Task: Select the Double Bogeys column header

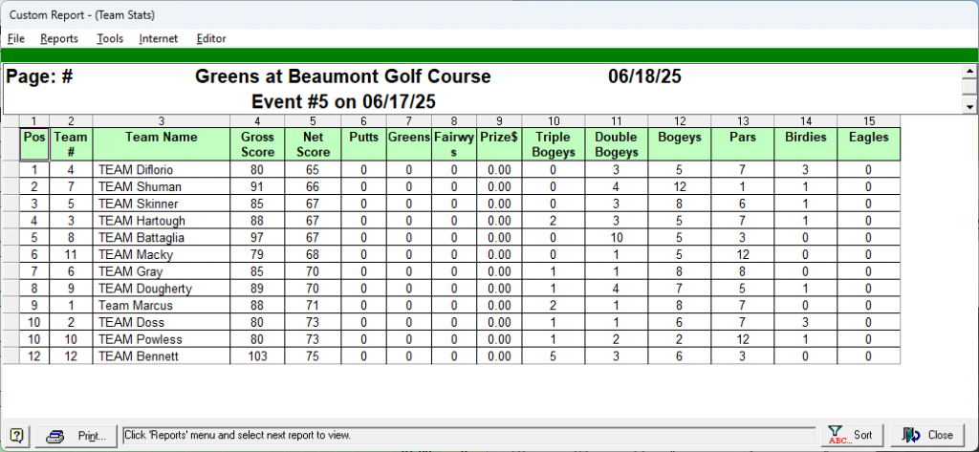Action: [x=616, y=144]
